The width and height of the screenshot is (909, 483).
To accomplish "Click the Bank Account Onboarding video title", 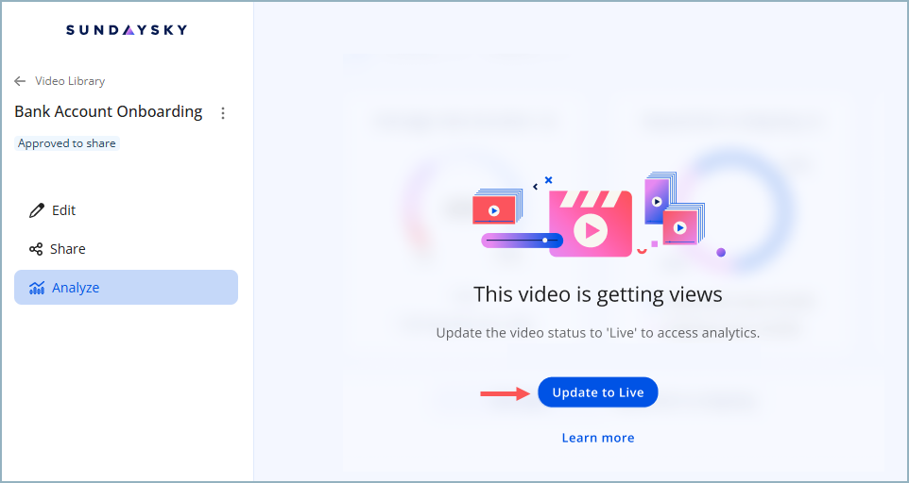I will pyautogui.click(x=109, y=112).
